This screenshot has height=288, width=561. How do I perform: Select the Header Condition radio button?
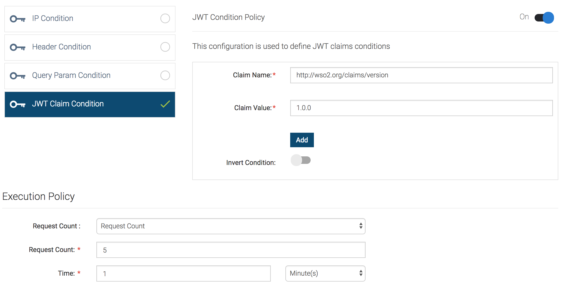coord(165,47)
